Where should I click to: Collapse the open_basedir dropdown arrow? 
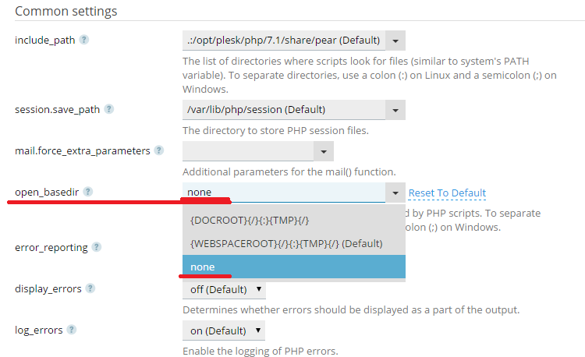395,193
